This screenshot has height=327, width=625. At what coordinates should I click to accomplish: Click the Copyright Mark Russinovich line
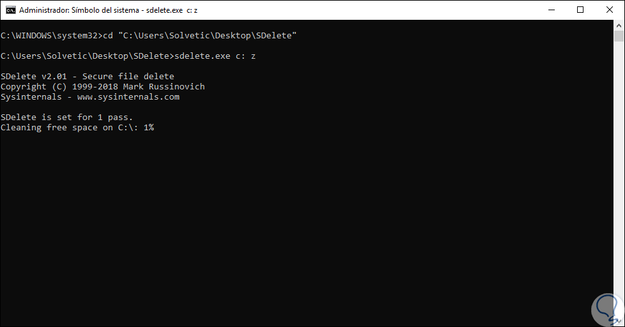102,87
